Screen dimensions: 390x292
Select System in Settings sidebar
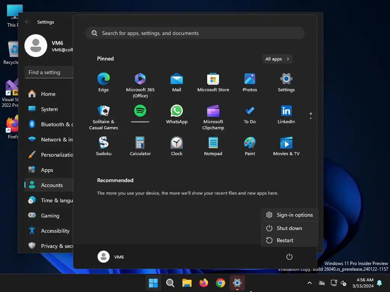(x=49, y=109)
